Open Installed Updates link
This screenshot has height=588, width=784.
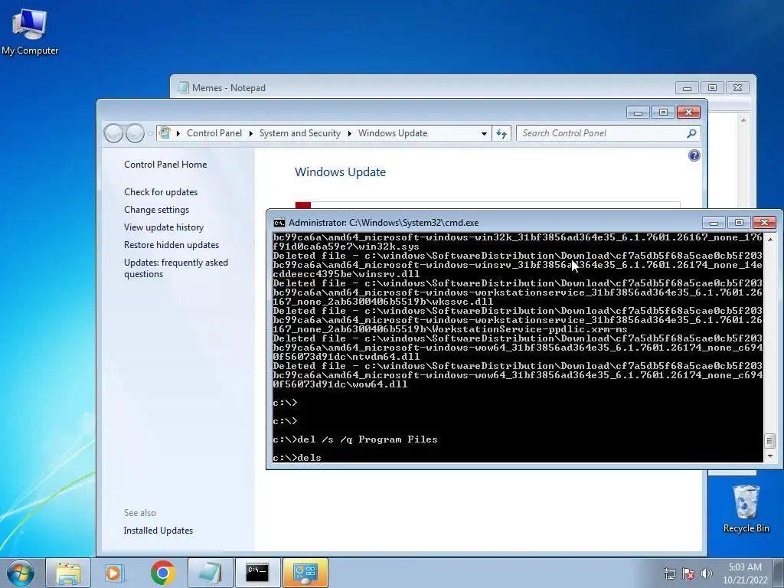pyautogui.click(x=158, y=531)
